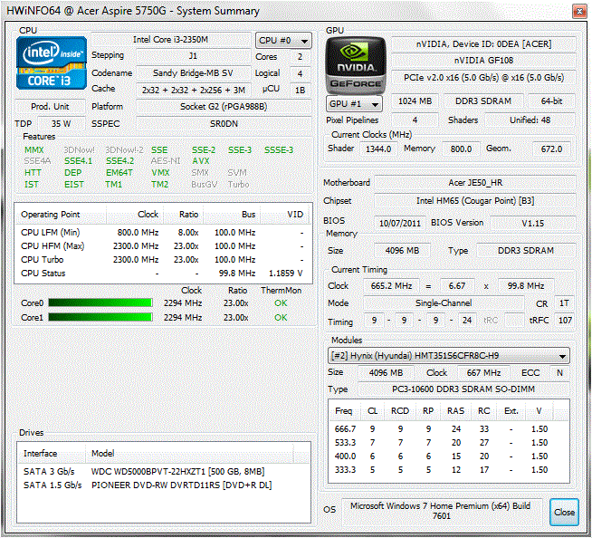Image resolution: width=592 pixels, height=538 pixels.
Task: Click the 1344.0 shader clock value
Action: pos(378,149)
